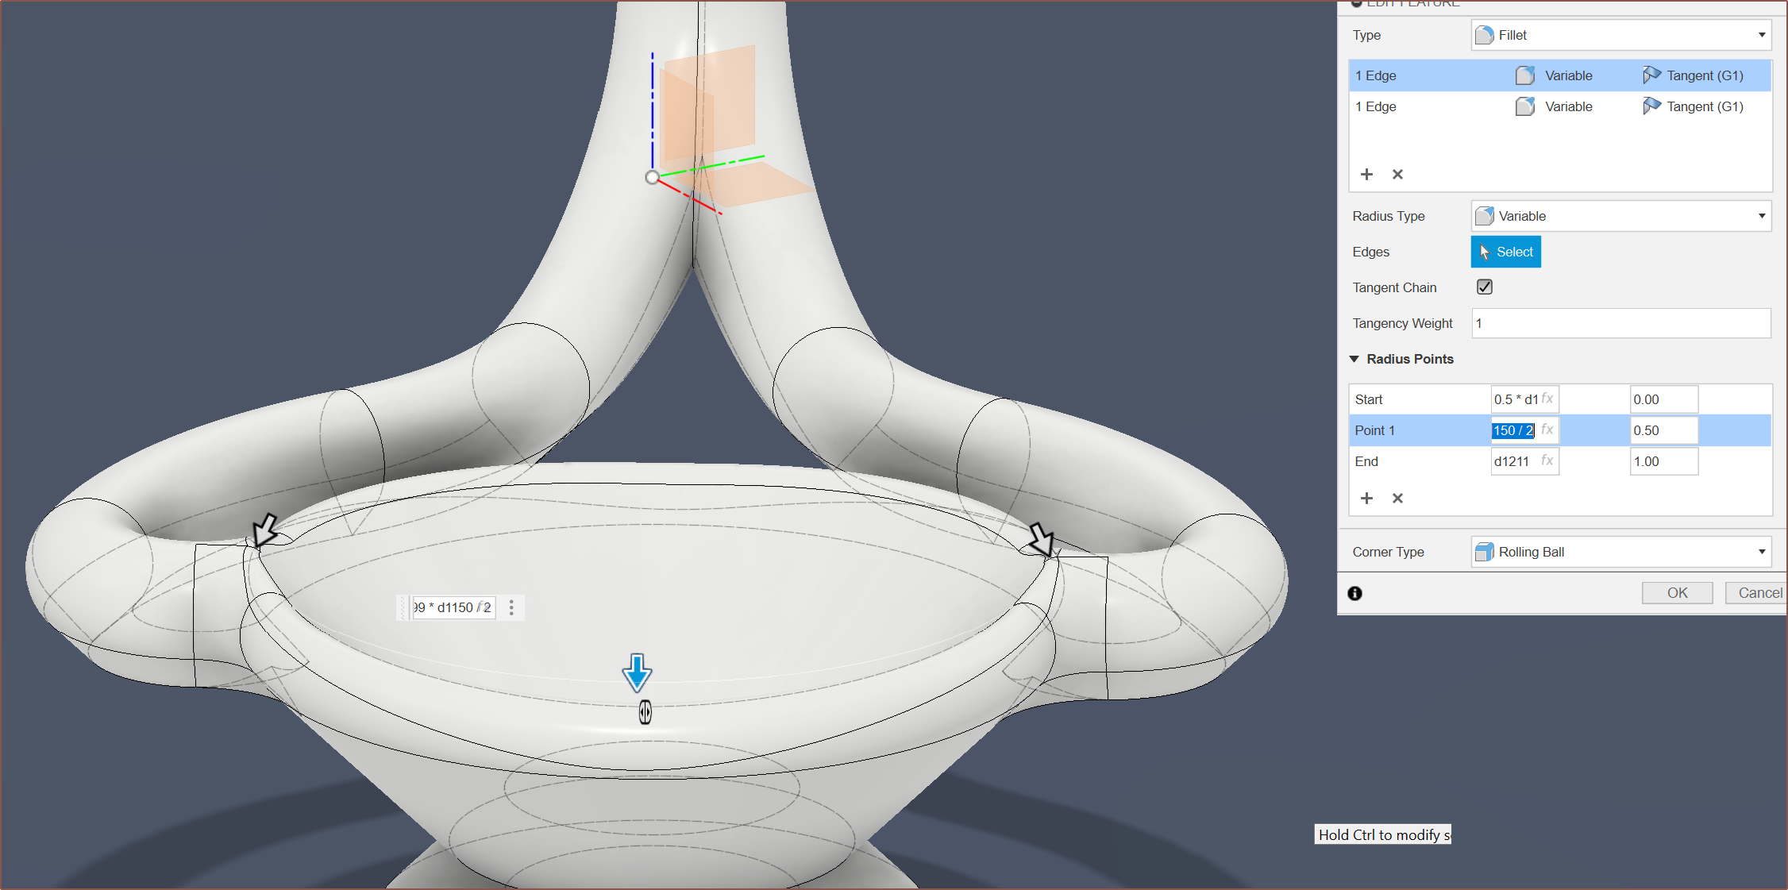Viewport: 1788px width, 890px height.
Task: Open the Radius Type dropdown
Action: [1620, 216]
